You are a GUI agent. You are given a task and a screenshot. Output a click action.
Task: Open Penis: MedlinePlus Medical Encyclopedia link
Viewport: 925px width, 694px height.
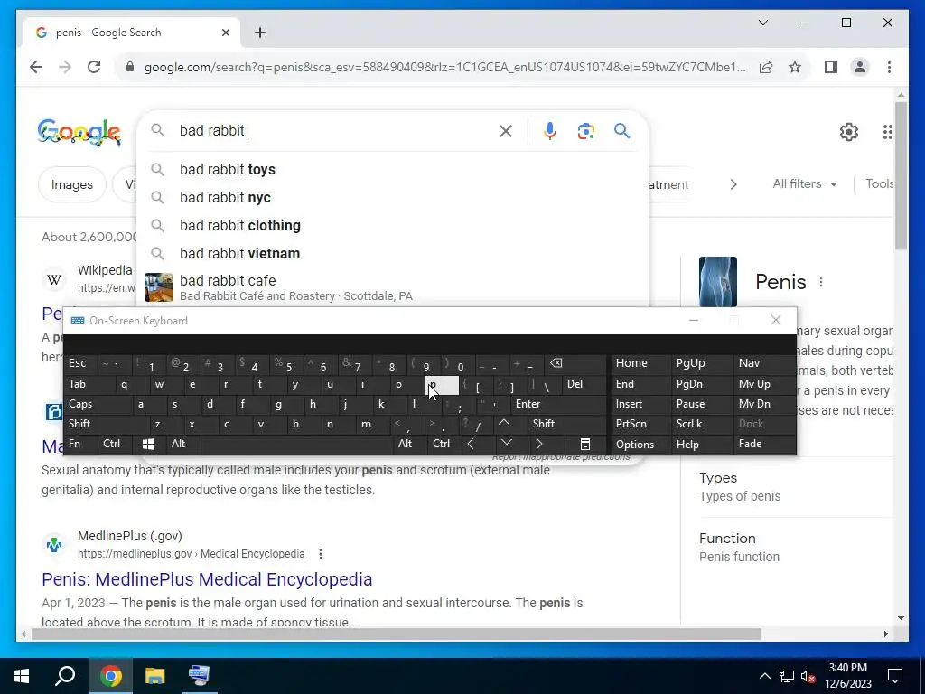click(x=207, y=579)
